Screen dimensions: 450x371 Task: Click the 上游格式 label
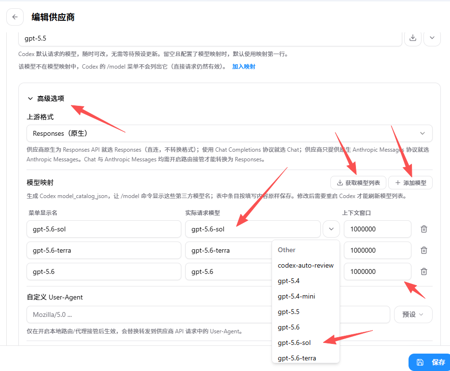point(40,117)
